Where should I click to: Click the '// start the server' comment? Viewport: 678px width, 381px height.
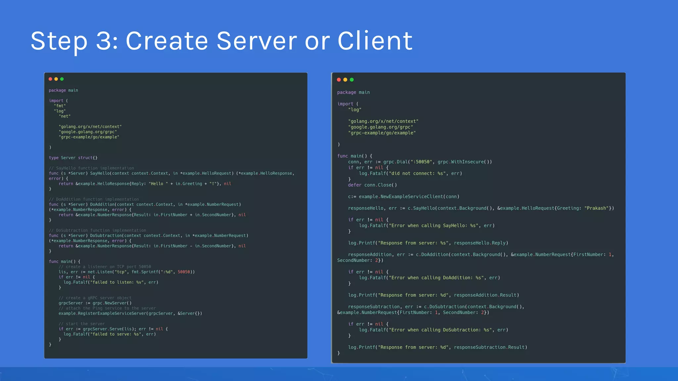click(81, 323)
